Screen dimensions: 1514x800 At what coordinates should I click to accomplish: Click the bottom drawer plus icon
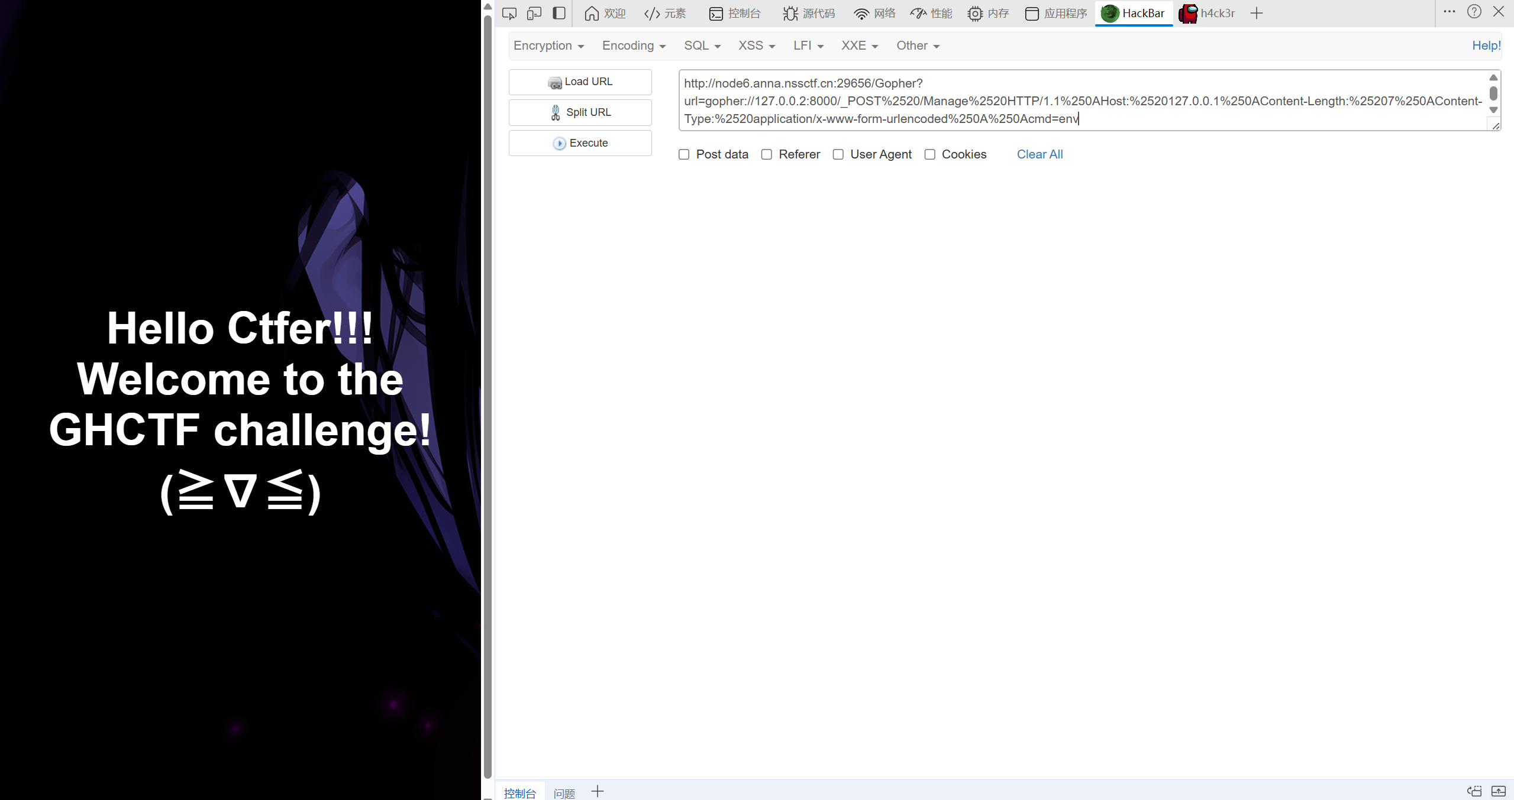coord(598,791)
